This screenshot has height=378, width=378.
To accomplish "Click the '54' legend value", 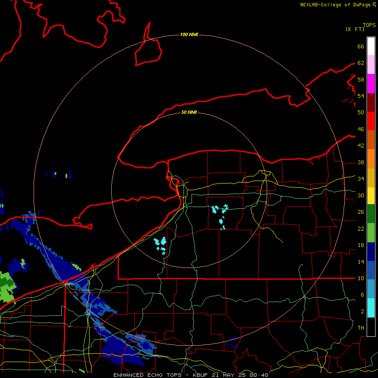I will point(361,96).
